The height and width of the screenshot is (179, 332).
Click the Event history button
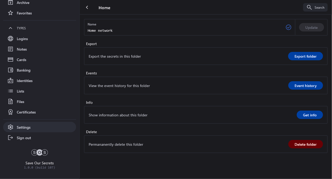click(x=305, y=86)
